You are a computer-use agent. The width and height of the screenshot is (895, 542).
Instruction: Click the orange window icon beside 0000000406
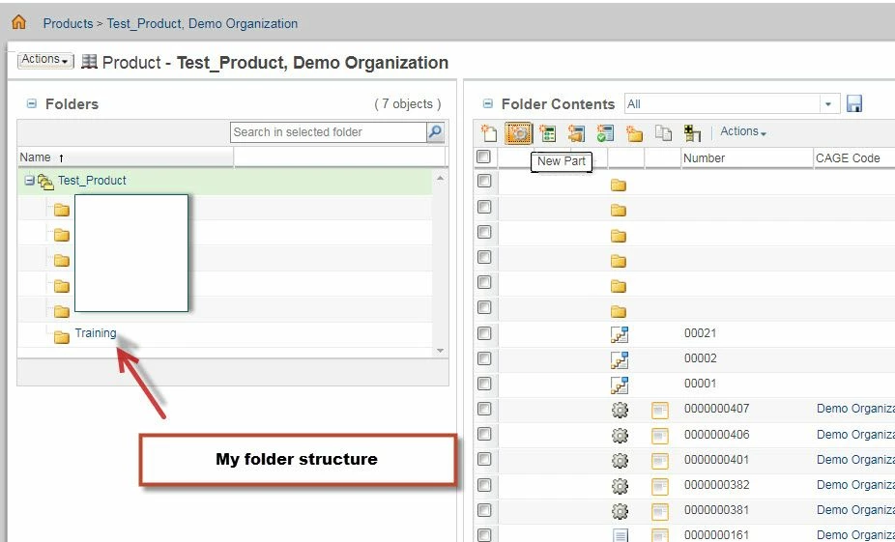click(660, 436)
